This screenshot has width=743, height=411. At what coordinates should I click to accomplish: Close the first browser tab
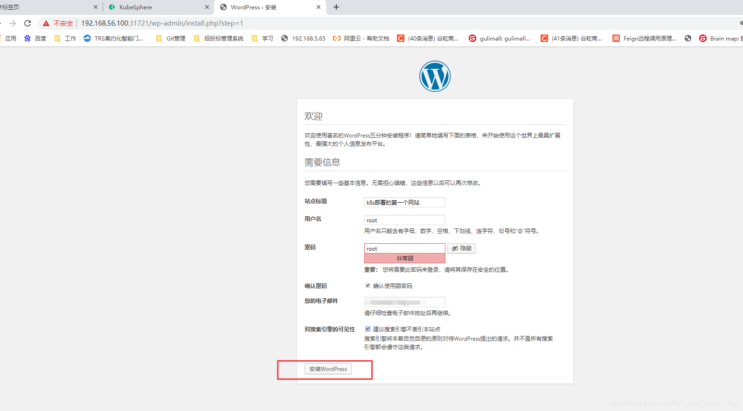[96, 7]
